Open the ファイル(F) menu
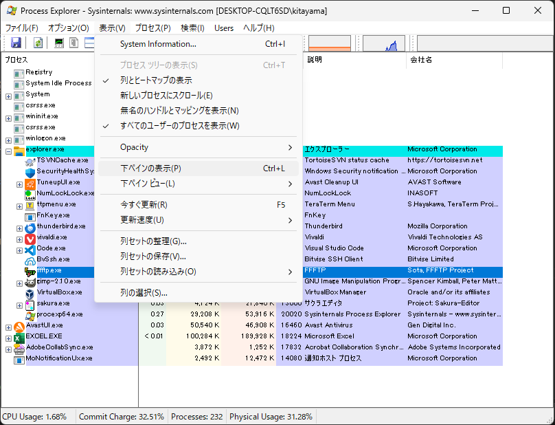This screenshot has height=425, width=555. coord(21,28)
